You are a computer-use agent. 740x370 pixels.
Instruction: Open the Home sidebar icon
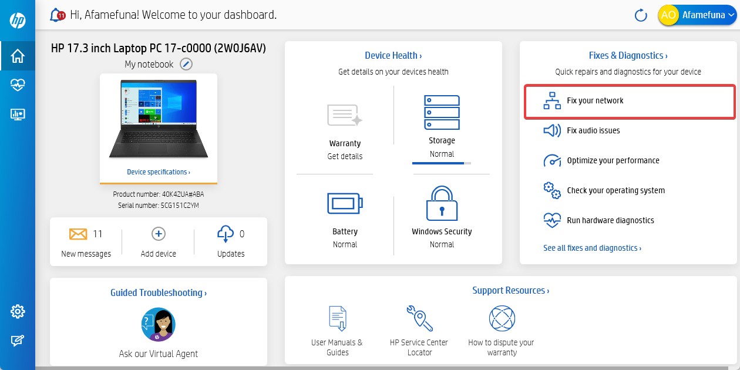point(18,56)
